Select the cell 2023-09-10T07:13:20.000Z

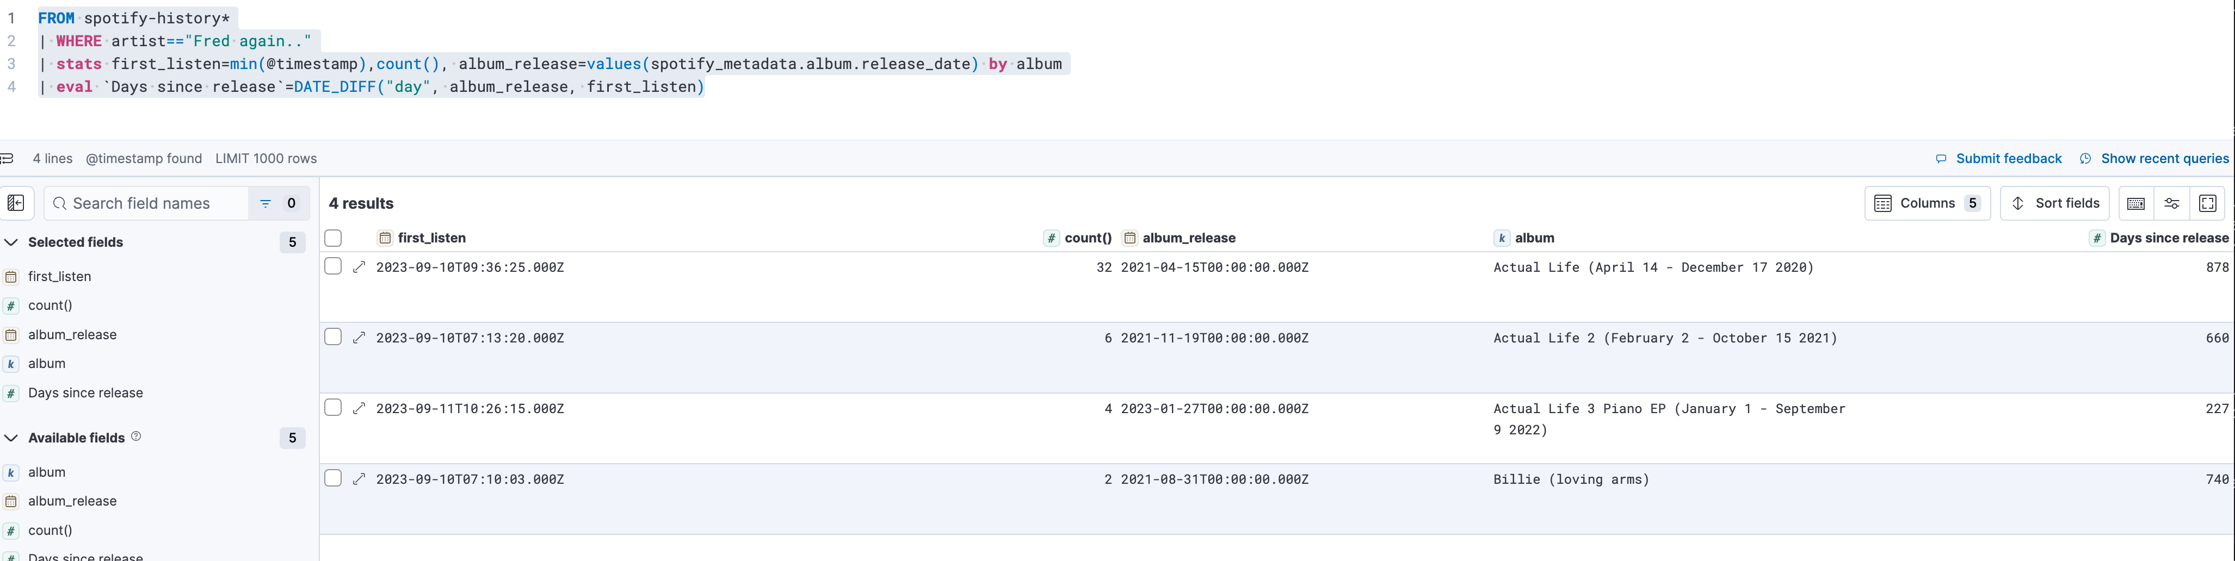pos(470,338)
